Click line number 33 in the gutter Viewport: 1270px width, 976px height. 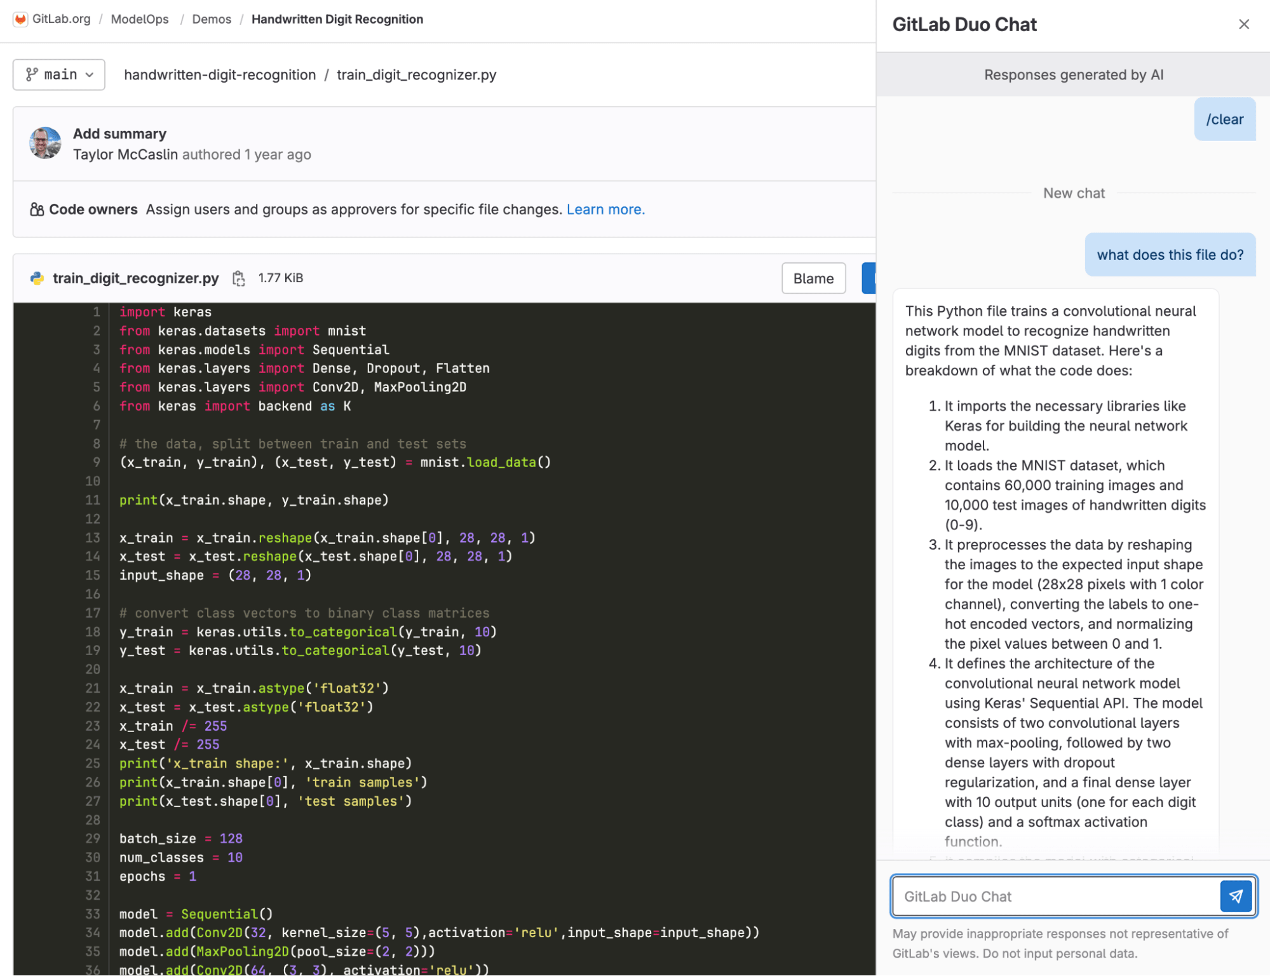(93, 914)
